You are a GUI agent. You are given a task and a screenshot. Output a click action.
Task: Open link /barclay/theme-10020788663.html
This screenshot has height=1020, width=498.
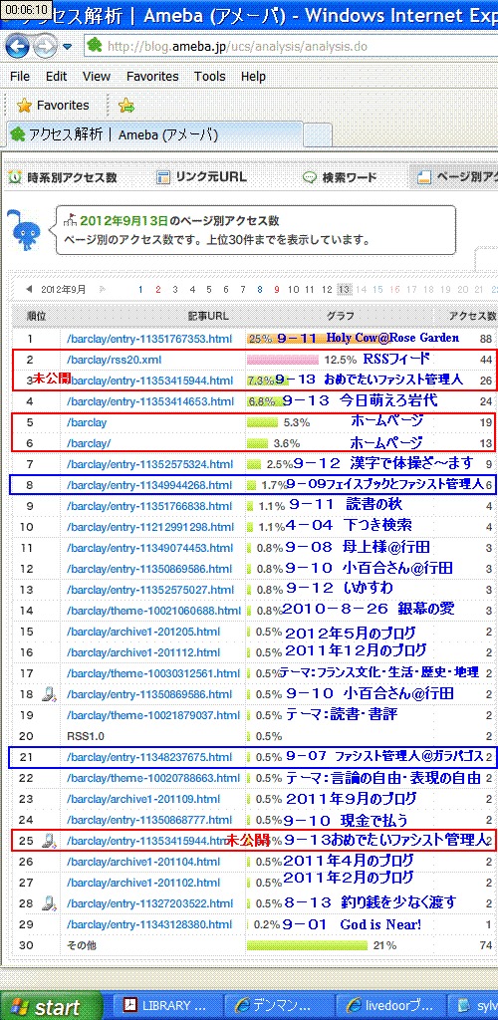point(153,777)
